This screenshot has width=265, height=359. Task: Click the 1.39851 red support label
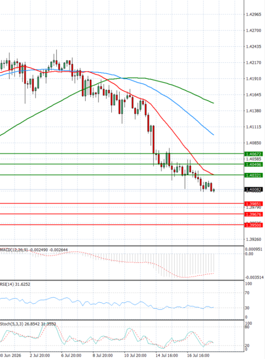254,204
